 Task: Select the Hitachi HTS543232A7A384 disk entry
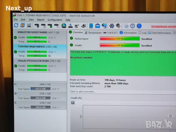pos(40,65)
